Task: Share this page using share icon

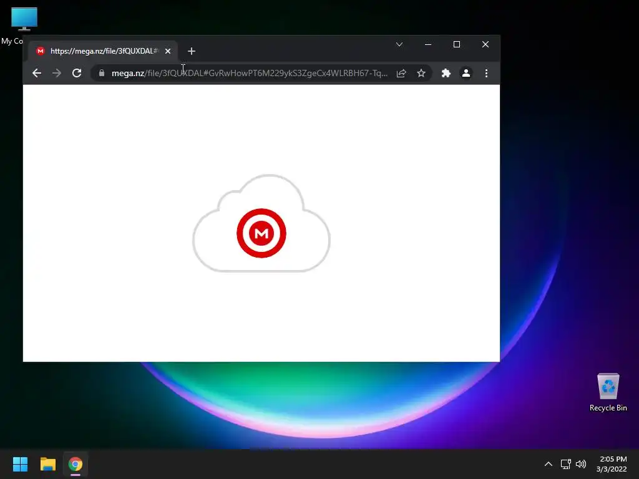Action: coord(401,74)
